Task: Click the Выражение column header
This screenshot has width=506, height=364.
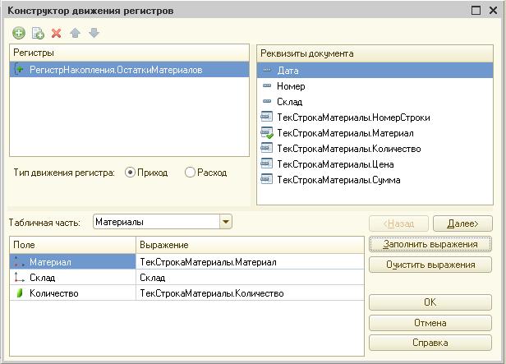Action: pos(250,245)
